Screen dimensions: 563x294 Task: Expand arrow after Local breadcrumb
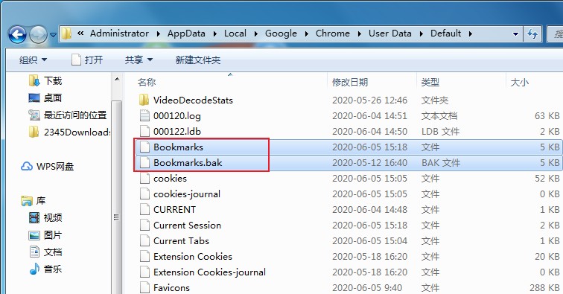click(x=256, y=33)
